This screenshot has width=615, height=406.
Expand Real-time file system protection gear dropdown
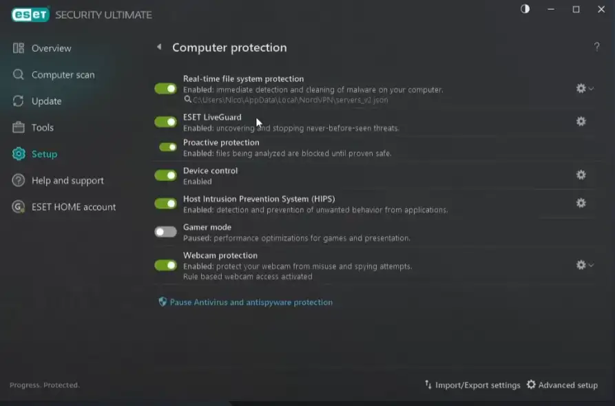point(585,88)
